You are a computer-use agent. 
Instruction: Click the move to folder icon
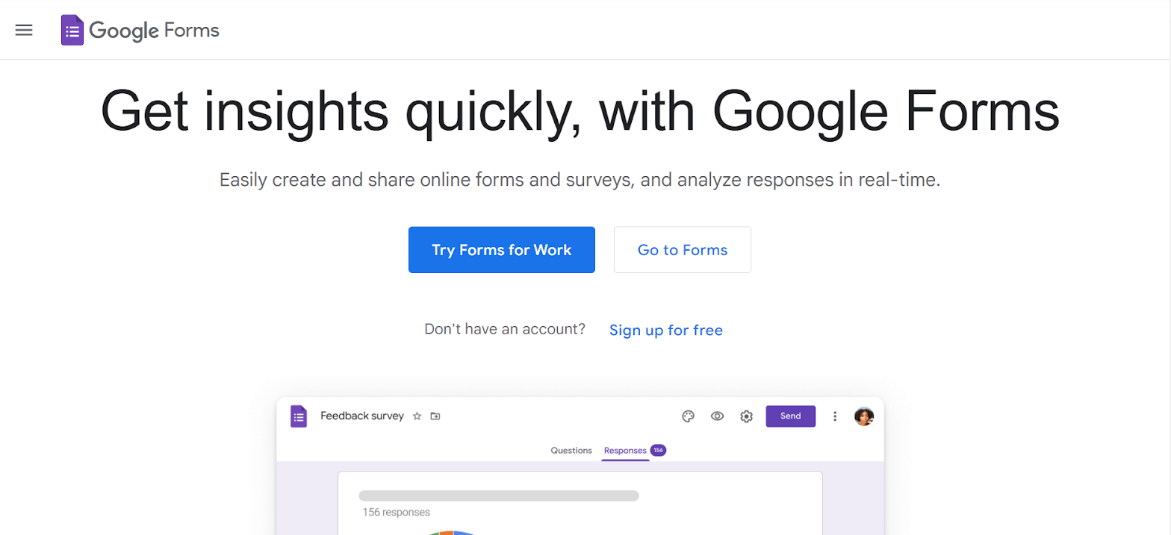[x=435, y=416]
